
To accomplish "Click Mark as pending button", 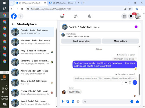I will point(81,41).
